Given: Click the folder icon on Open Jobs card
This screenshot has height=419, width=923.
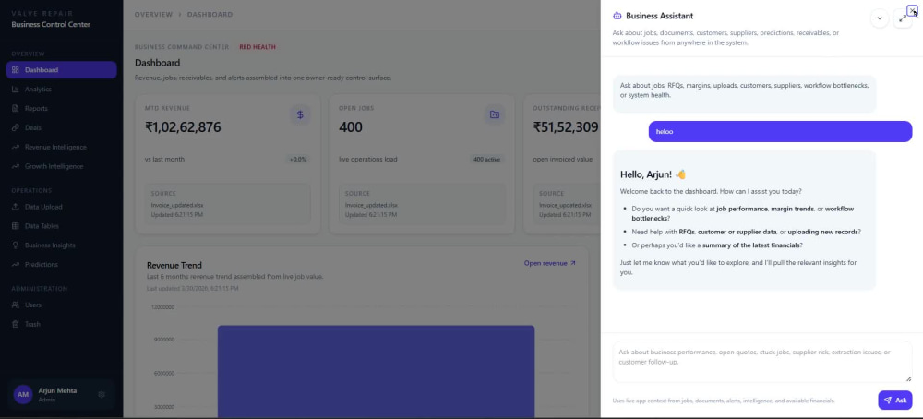Looking at the screenshot, I should [x=495, y=114].
